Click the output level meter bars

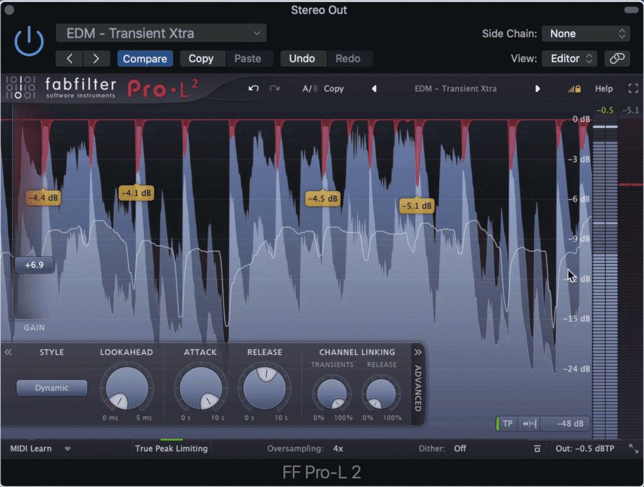(605, 281)
